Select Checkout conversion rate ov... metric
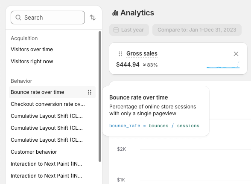This screenshot has width=251, height=184. 48,104
